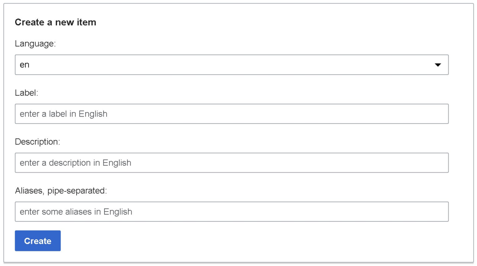Click the 'enter a label in English' placeholder
477x266 pixels.
pos(64,114)
